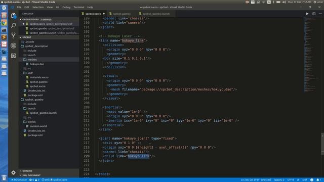
Task: Click the Ln 220, Col 29 cursor position
Action: pos(256,180)
